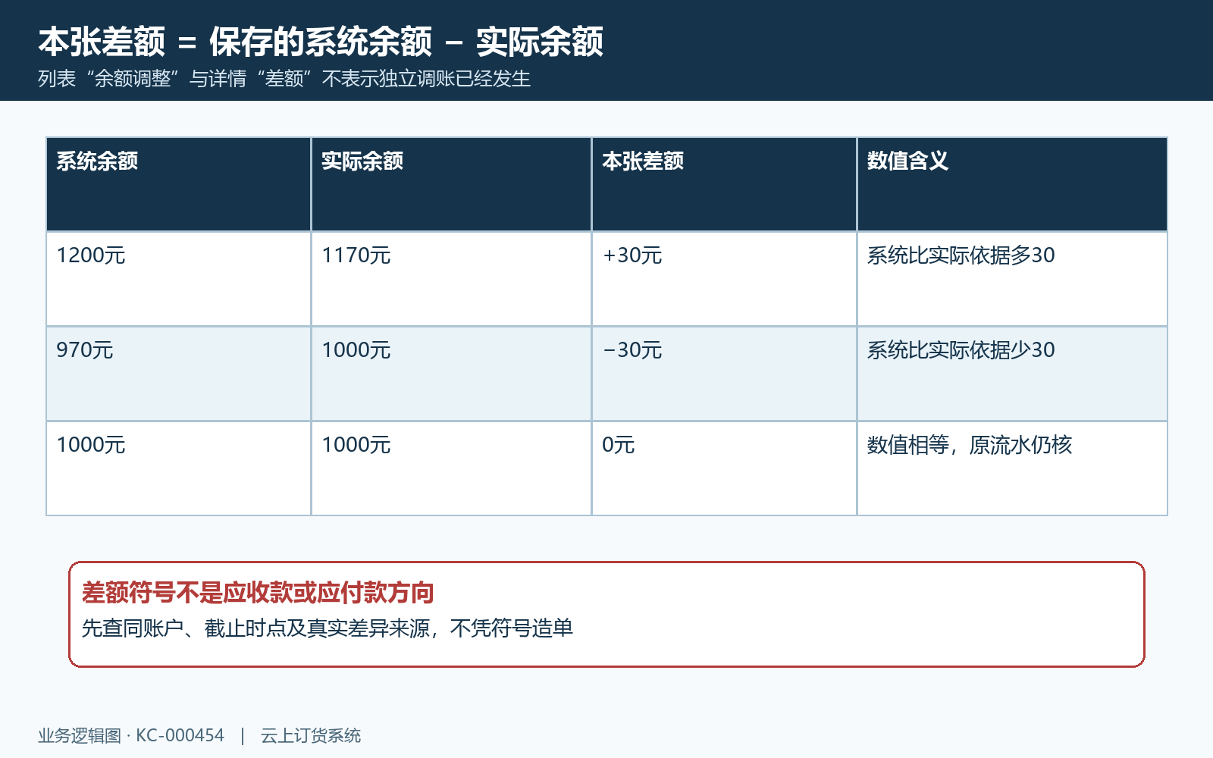Click 1000元 actual balance in the 970元 row
Viewport: 1213px width, 758px height.
click(x=451, y=374)
